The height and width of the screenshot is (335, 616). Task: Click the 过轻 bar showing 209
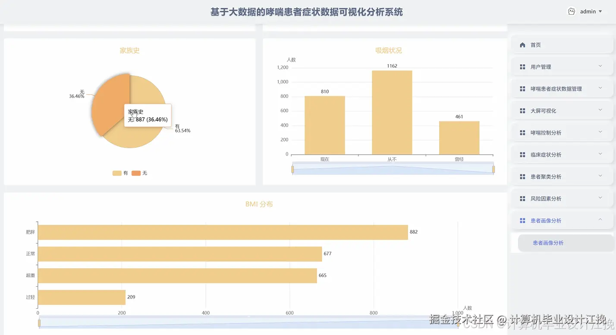pos(82,298)
